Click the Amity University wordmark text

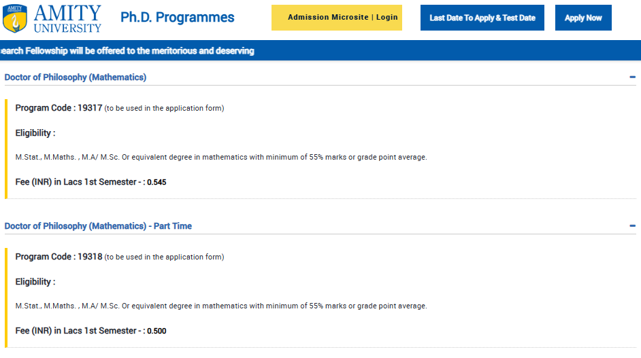[67, 18]
